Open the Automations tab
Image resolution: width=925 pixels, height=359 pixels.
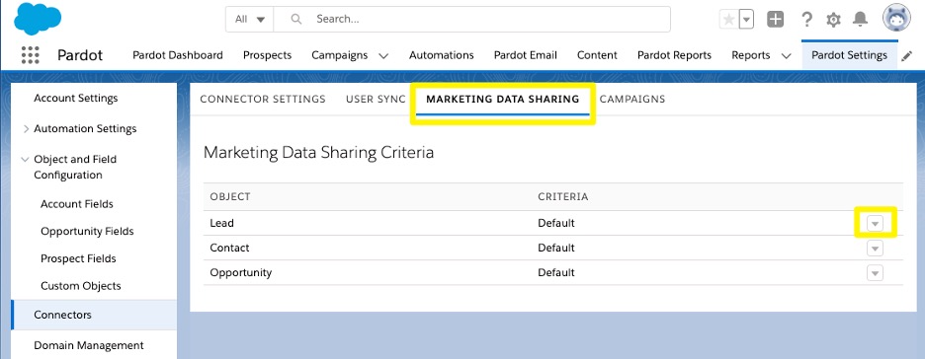click(442, 55)
